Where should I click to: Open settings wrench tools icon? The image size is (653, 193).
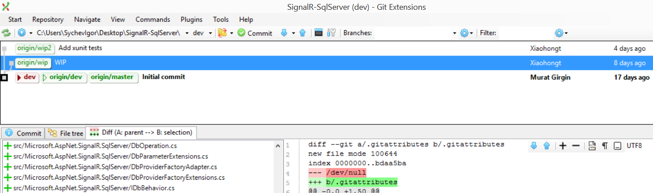coord(331,33)
